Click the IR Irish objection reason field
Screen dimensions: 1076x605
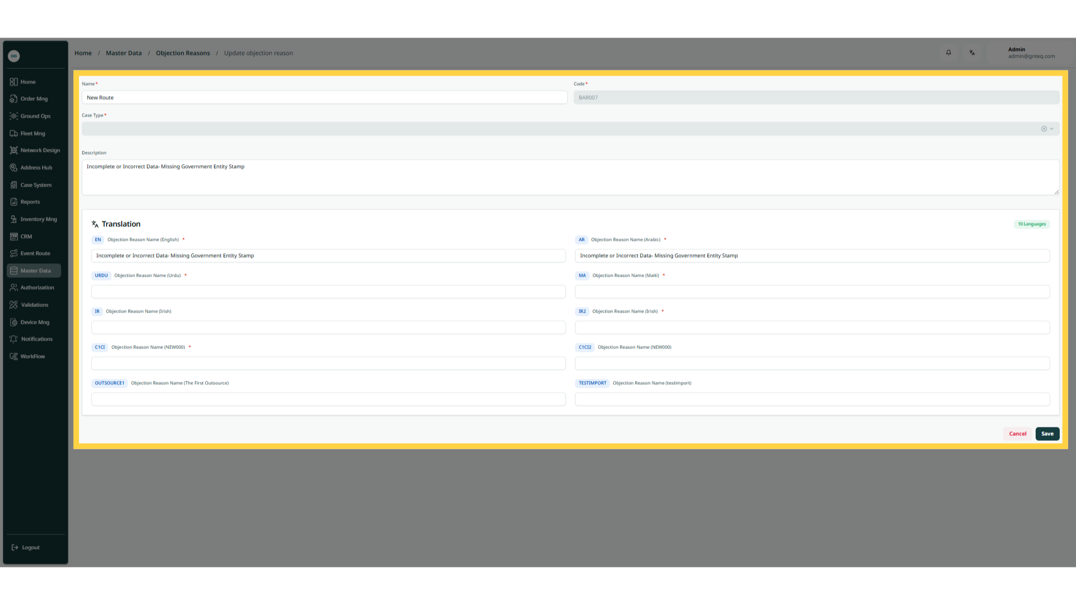click(x=328, y=327)
